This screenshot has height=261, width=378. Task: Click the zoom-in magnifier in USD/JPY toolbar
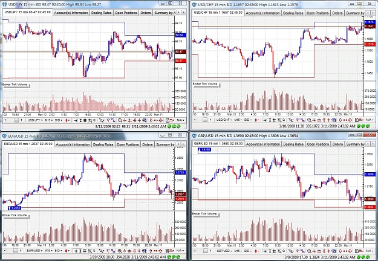click(120, 120)
